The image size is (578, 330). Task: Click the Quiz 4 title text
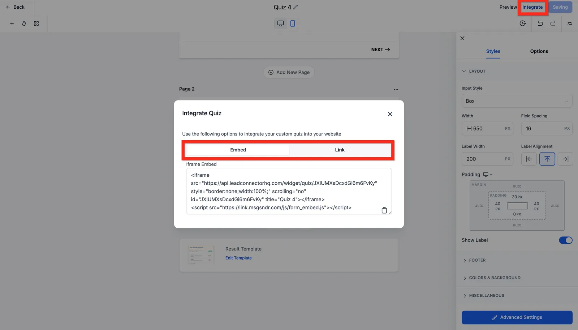coord(282,7)
